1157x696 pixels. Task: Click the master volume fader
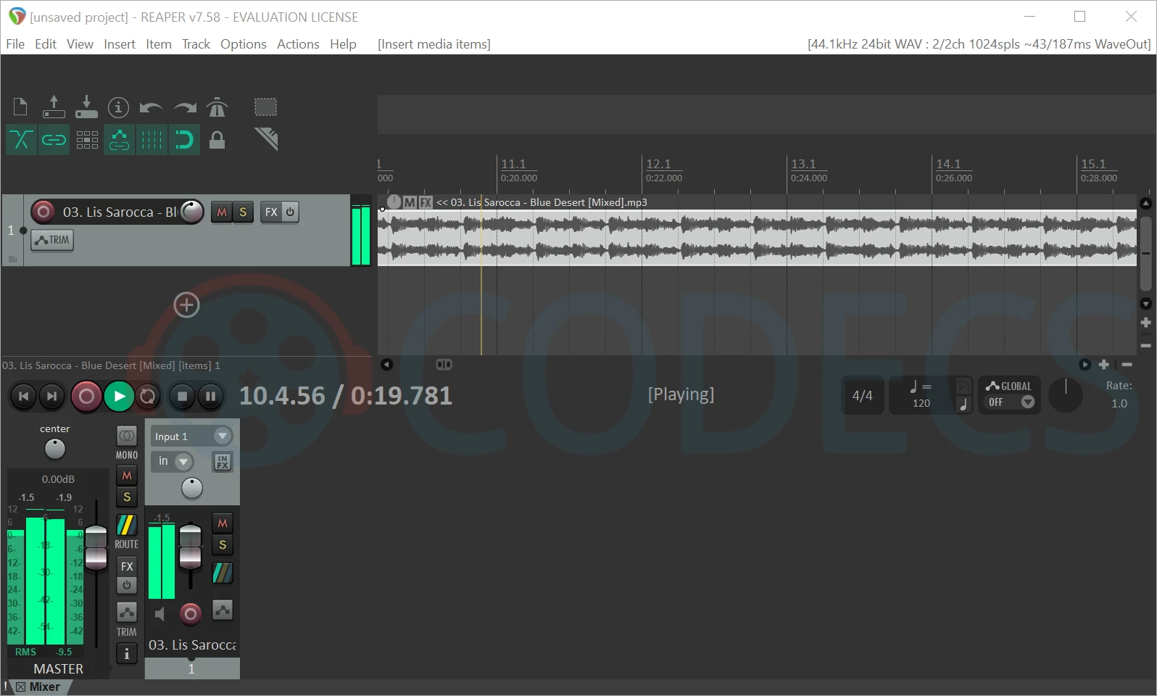pos(96,549)
